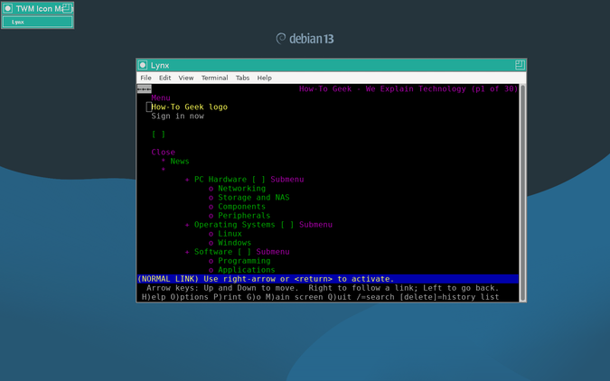This screenshot has height=381, width=610.
Task: Click the NORMAL LINK status line
Action: pyautogui.click(x=327, y=279)
